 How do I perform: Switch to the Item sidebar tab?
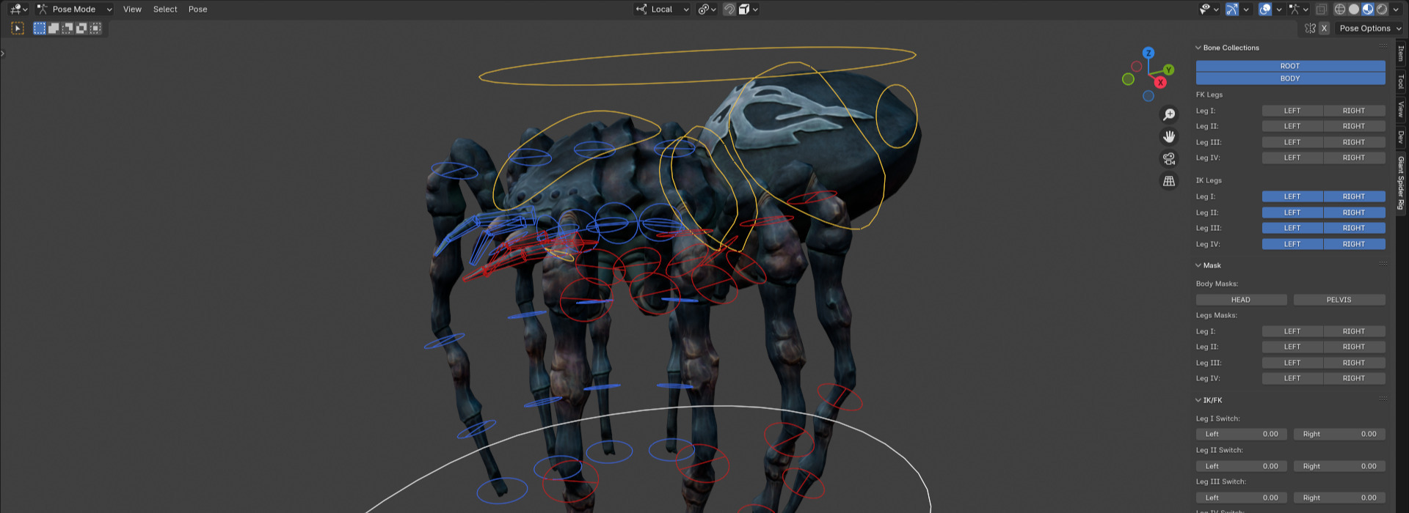pos(1401,54)
